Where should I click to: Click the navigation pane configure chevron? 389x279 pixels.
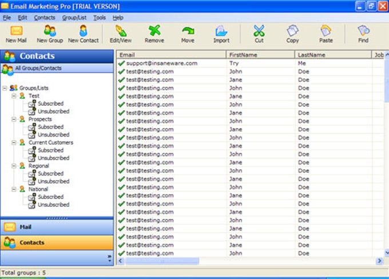coord(109,258)
